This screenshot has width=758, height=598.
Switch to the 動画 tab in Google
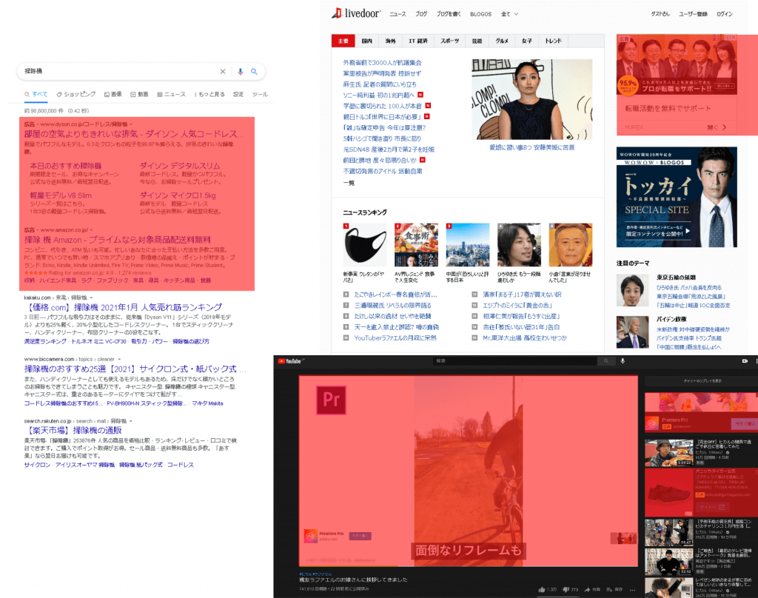(x=139, y=94)
